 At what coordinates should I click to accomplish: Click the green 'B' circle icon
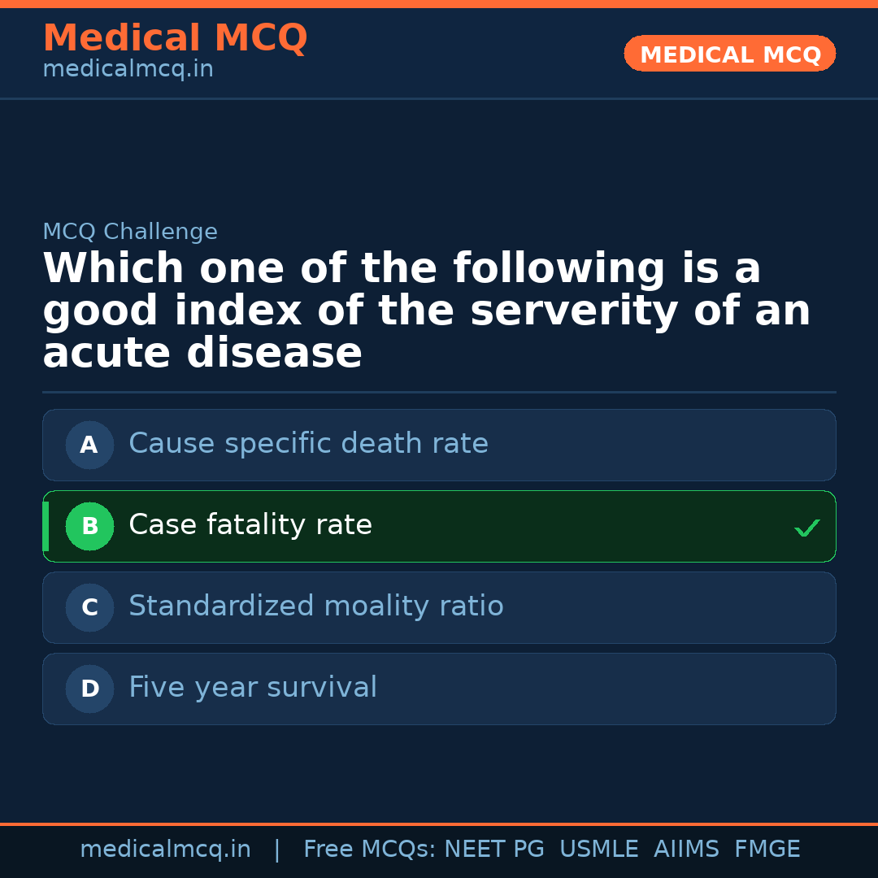[89, 526]
